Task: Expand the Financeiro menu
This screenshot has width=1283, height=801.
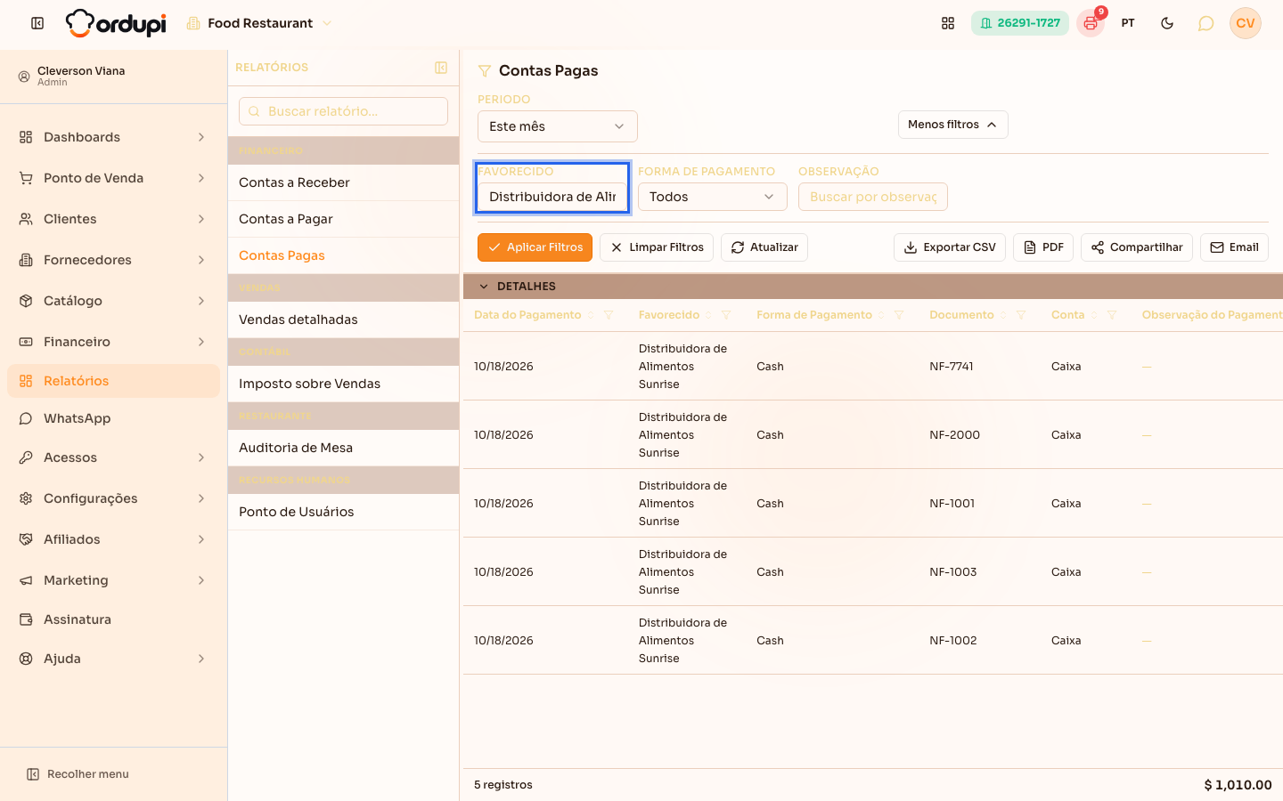Action: click(x=113, y=342)
